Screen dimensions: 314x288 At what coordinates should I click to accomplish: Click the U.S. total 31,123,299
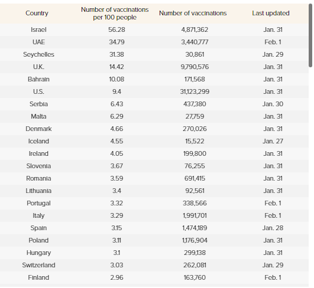pyautogui.click(x=195, y=91)
